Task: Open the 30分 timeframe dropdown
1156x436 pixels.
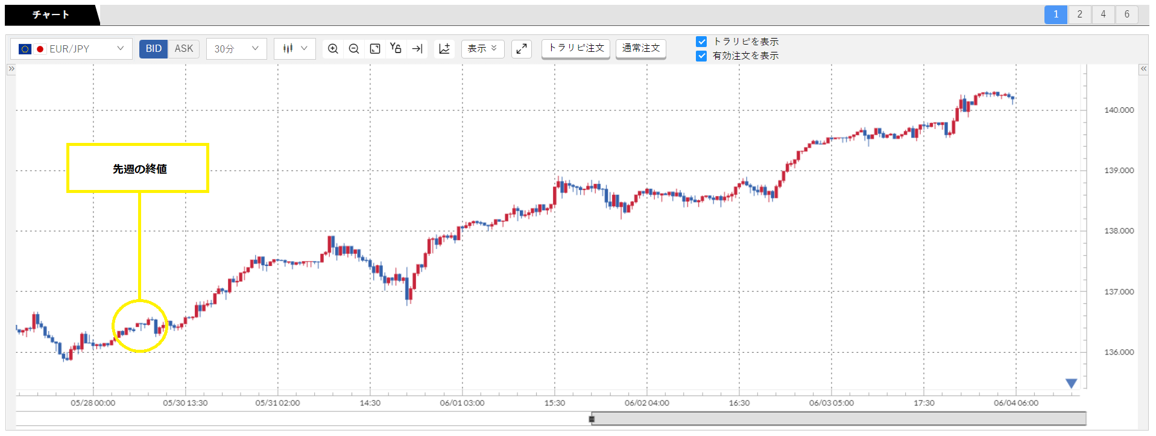Action: tap(236, 49)
